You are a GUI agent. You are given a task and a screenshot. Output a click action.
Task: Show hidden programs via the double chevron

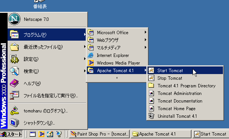(x=117, y=78)
